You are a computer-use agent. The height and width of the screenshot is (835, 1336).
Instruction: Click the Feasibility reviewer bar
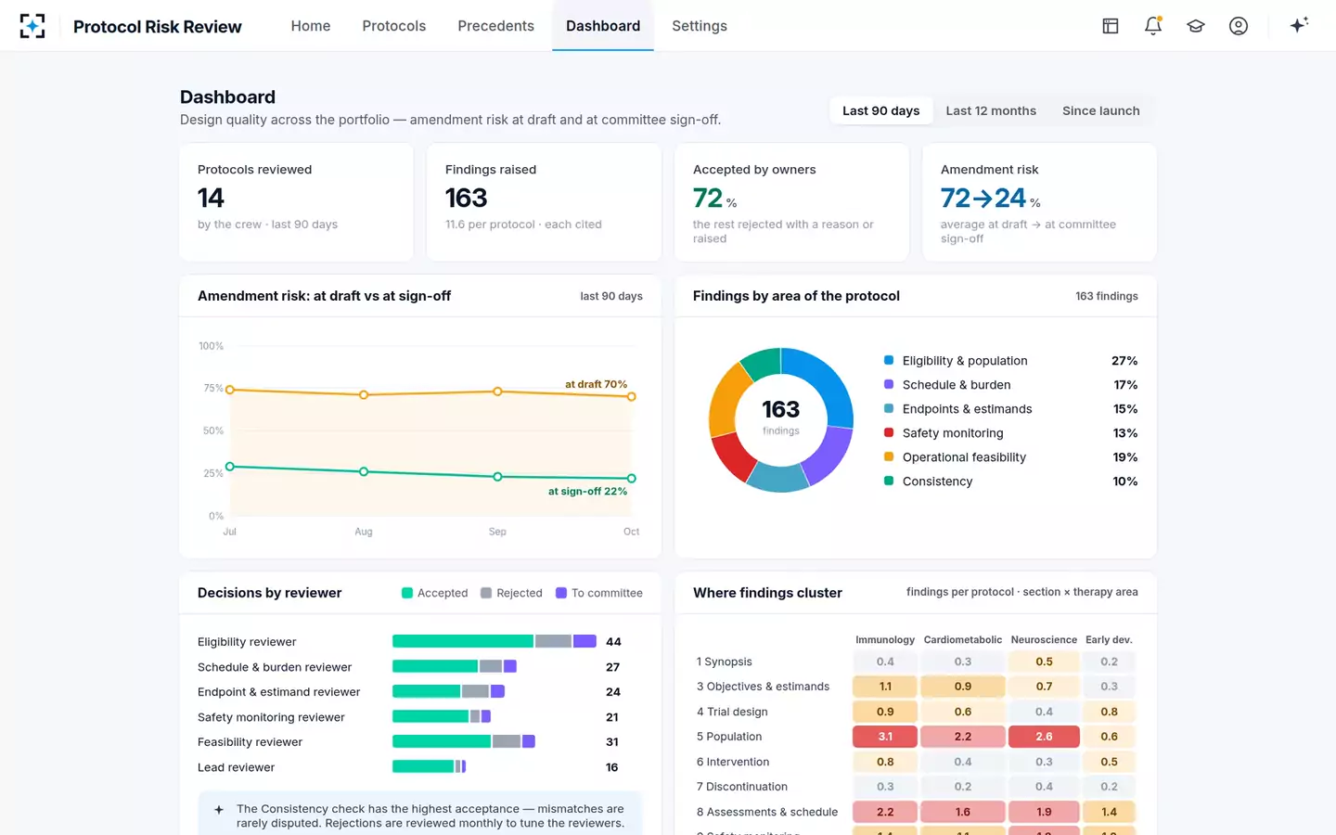tap(464, 741)
